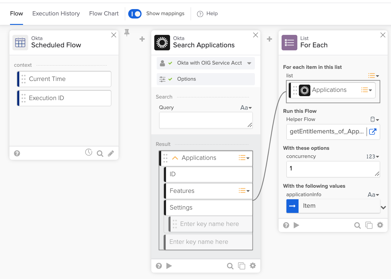Open the Execution History tab
The image size is (391, 279).
point(56,14)
